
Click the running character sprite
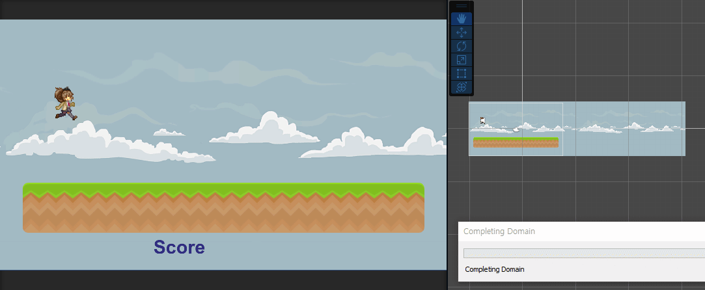point(65,103)
